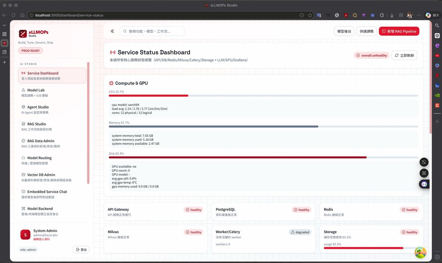Viewport: 442px width, 263px height.
Task: Click the browser home icon
Action: 22,15
